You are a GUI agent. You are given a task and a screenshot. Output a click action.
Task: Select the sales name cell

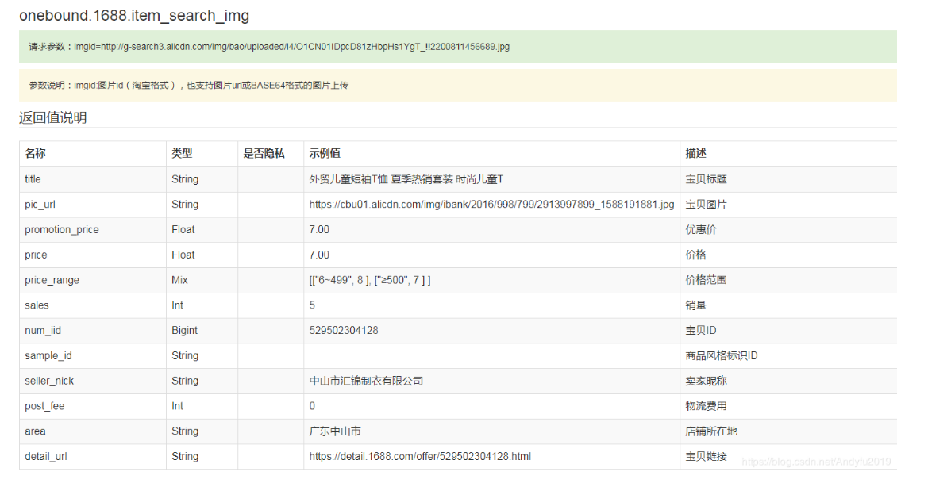click(x=93, y=305)
